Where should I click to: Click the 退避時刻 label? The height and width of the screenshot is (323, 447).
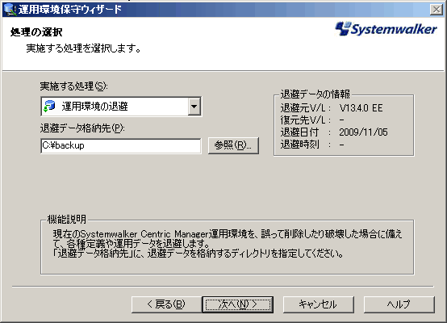coord(299,145)
